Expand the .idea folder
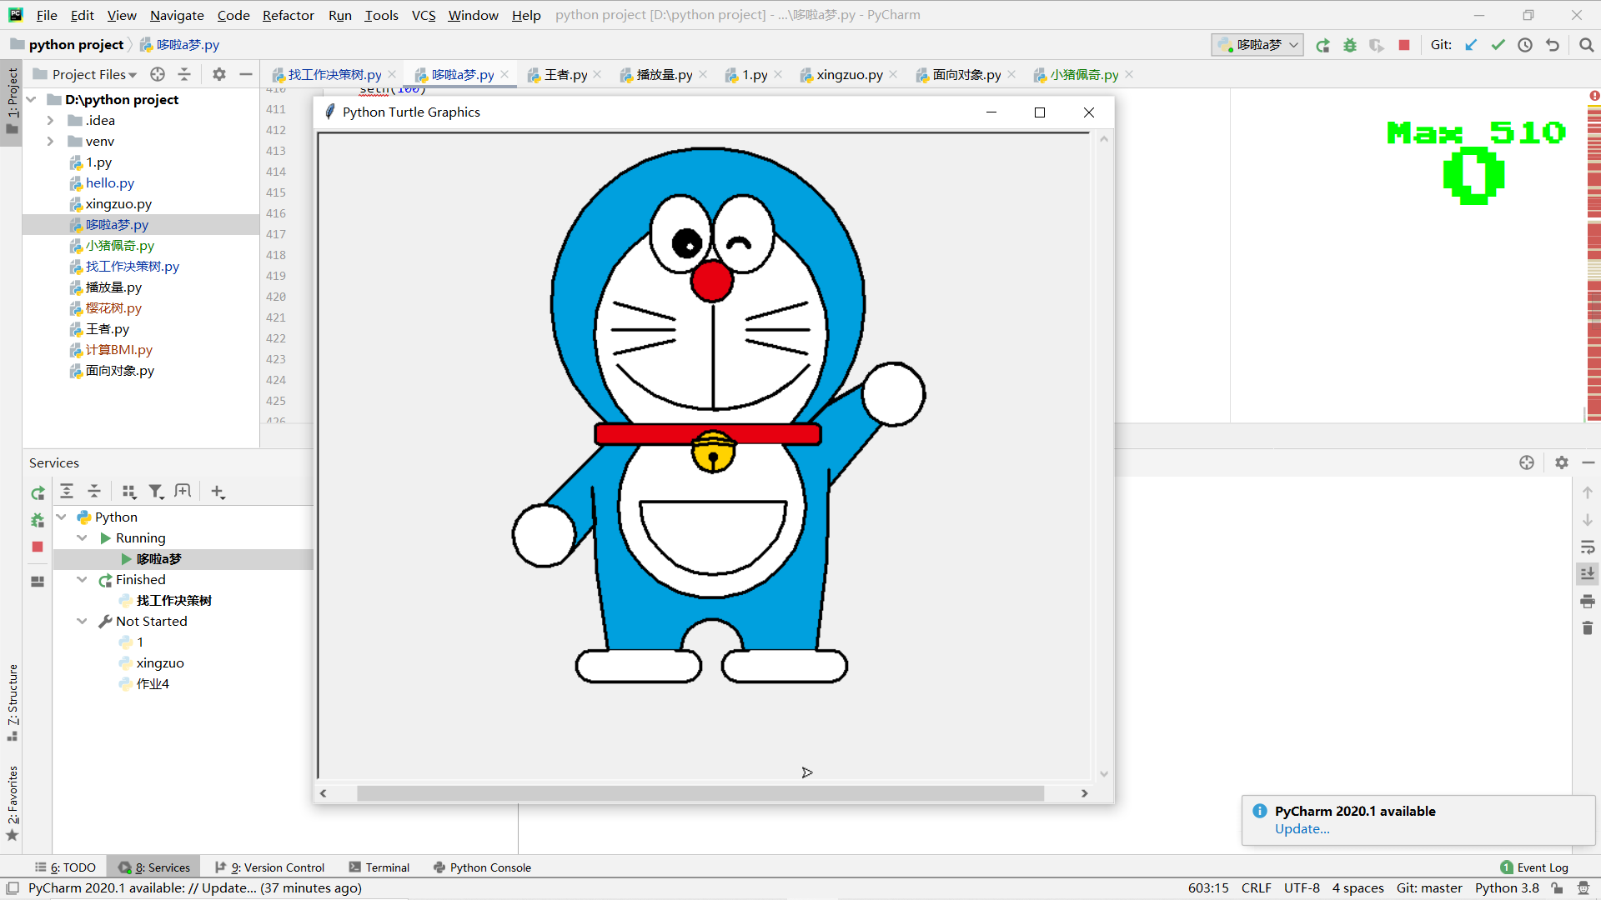1601x900 pixels. click(x=50, y=121)
